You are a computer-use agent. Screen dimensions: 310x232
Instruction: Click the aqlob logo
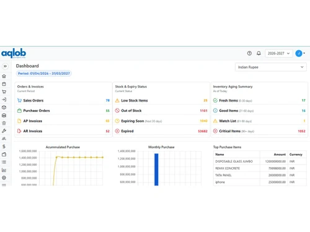pos(14,53)
